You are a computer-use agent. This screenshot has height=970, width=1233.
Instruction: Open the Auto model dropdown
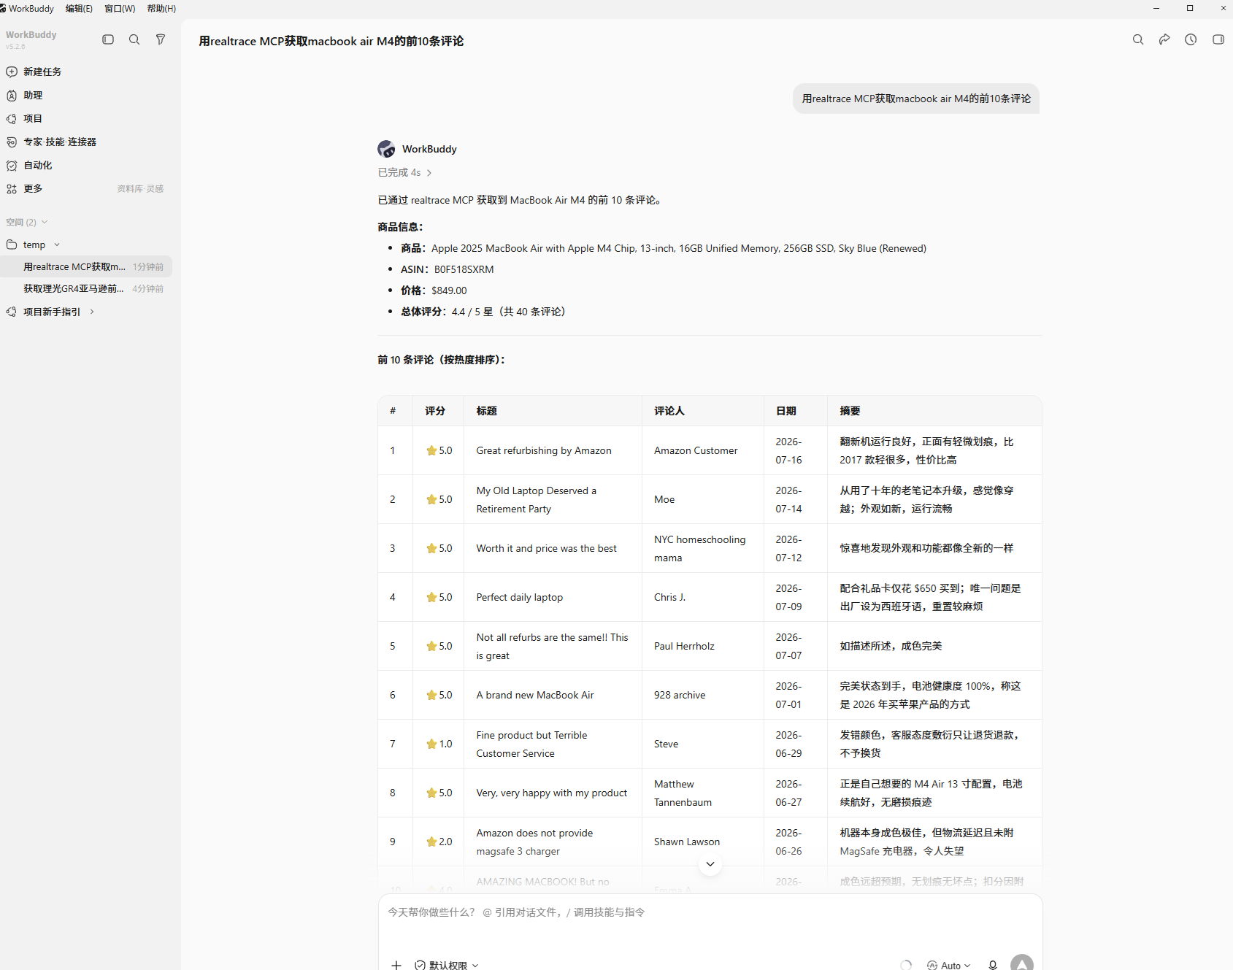(949, 965)
